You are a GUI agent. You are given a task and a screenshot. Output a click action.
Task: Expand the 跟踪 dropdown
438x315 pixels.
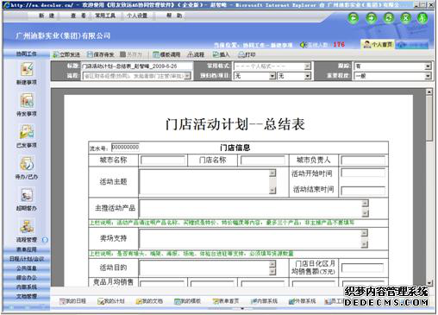[392, 66]
